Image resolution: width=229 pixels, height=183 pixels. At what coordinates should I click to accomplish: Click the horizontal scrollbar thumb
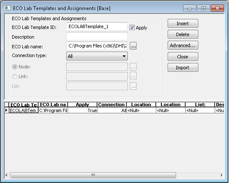click(x=93, y=175)
